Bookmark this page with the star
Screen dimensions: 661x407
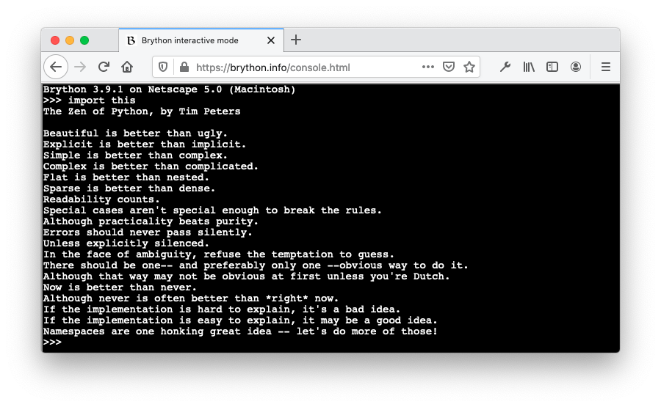pyautogui.click(x=469, y=67)
